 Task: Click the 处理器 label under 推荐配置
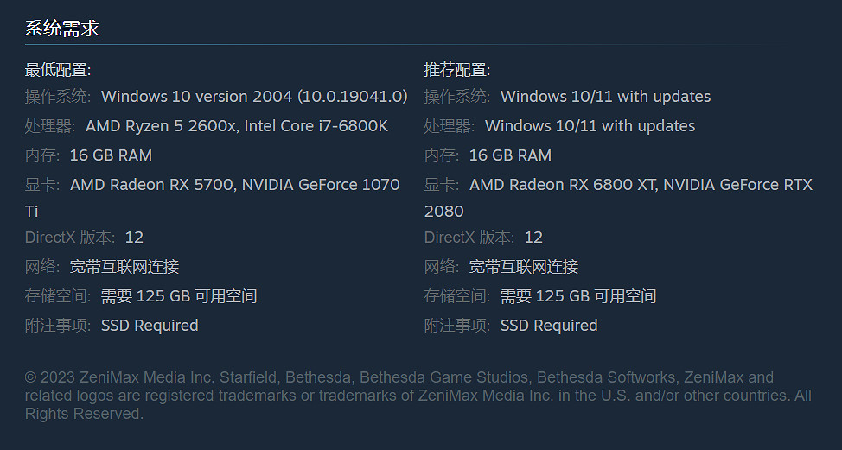pos(449,126)
